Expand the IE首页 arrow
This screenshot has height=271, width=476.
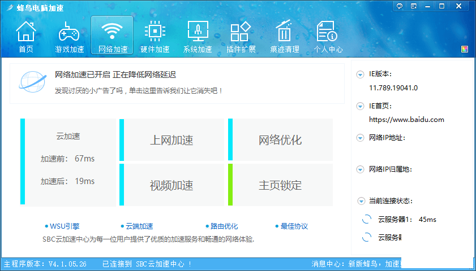[360, 106]
